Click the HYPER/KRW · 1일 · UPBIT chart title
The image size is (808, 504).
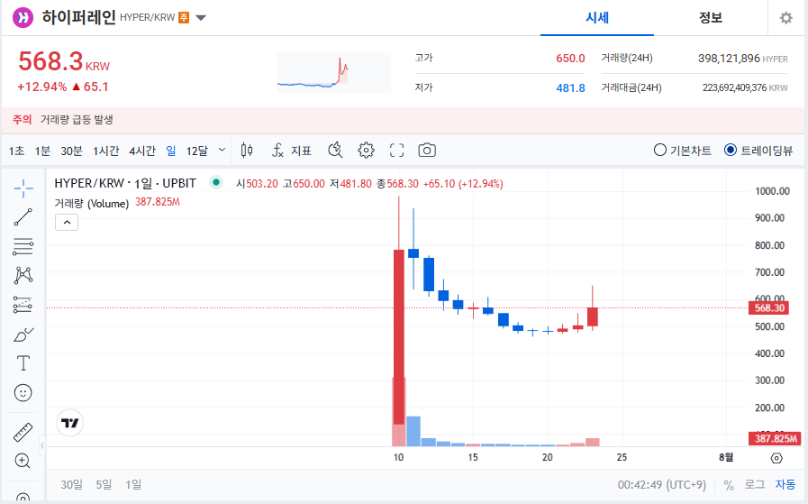tap(125, 183)
